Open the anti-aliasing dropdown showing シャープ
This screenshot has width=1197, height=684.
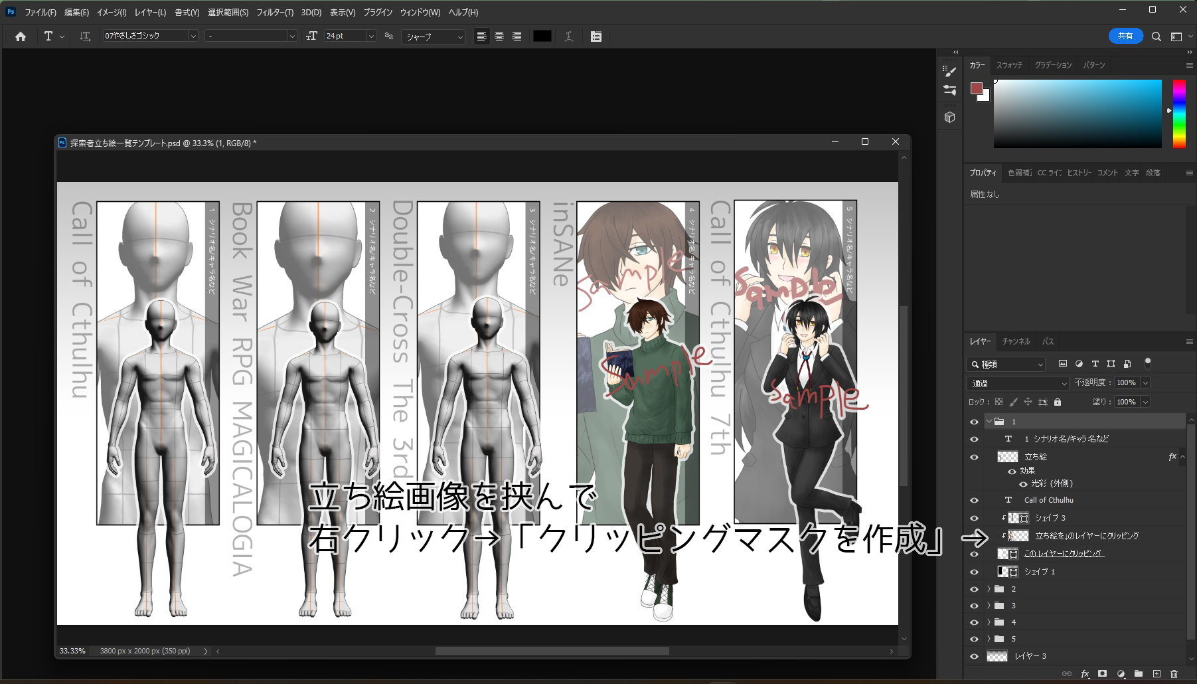pos(432,37)
